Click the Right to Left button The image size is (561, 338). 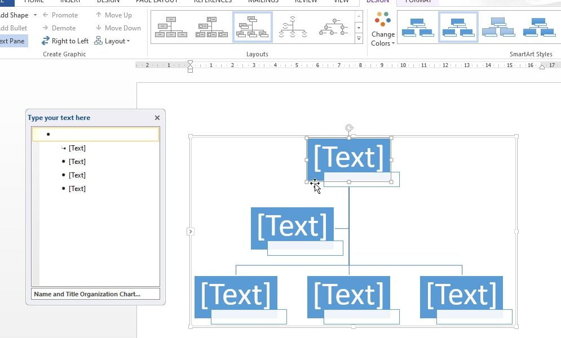[65, 41]
